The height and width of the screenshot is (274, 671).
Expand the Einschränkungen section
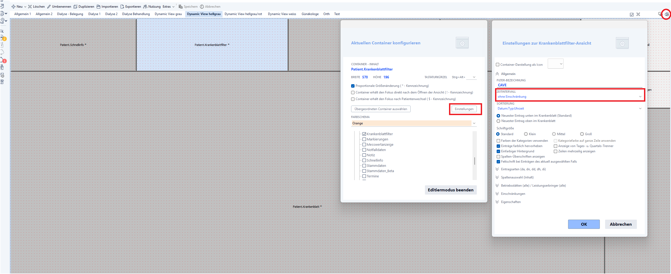[497, 194]
